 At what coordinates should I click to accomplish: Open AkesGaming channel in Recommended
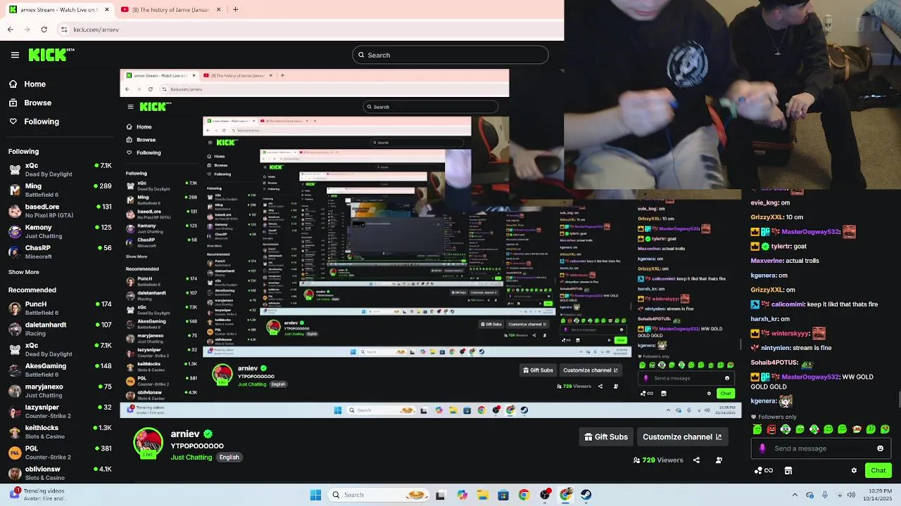(60, 370)
